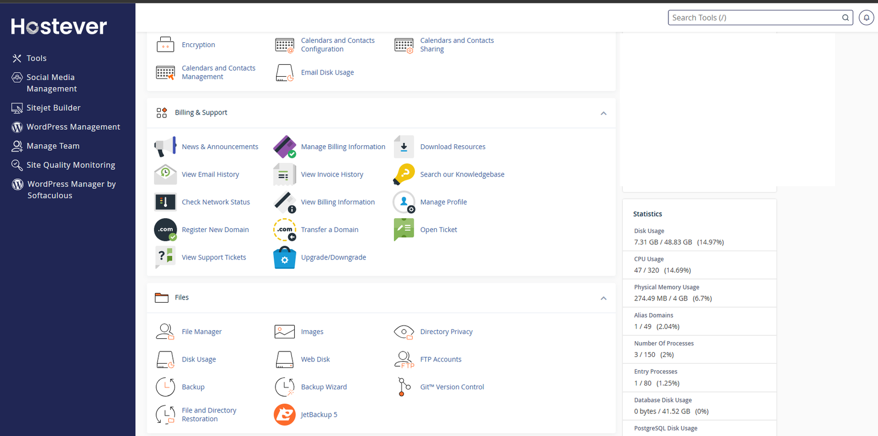This screenshot has width=878, height=436.
Task: Open the View Support Tickets link
Action: coord(213,257)
